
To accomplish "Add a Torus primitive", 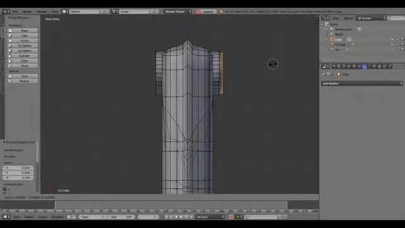I will click(x=23, y=66).
